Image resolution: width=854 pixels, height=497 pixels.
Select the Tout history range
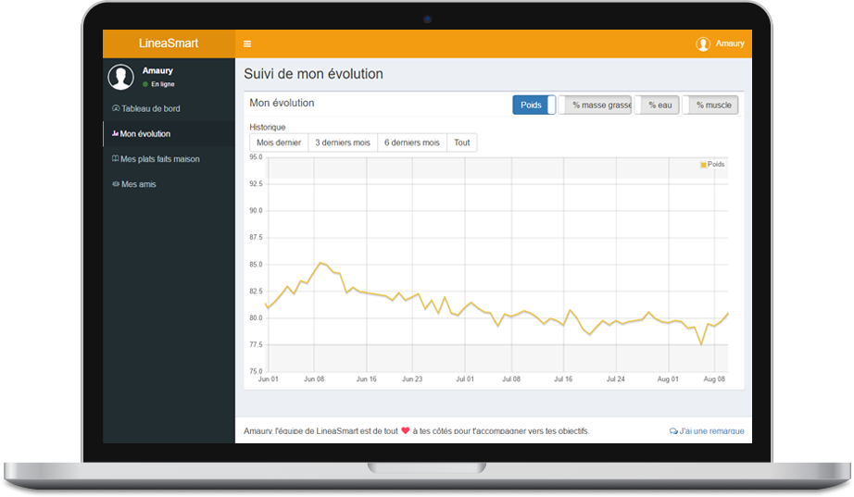tap(461, 143)
